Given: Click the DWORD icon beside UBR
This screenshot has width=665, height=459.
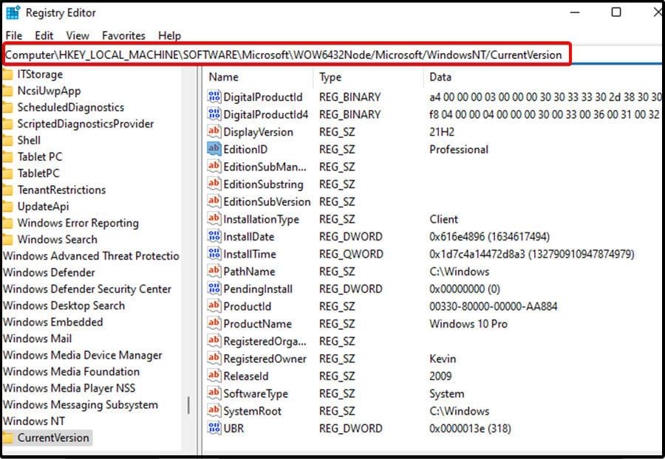Looking at the screenshot, I should [x=214, y=428].
